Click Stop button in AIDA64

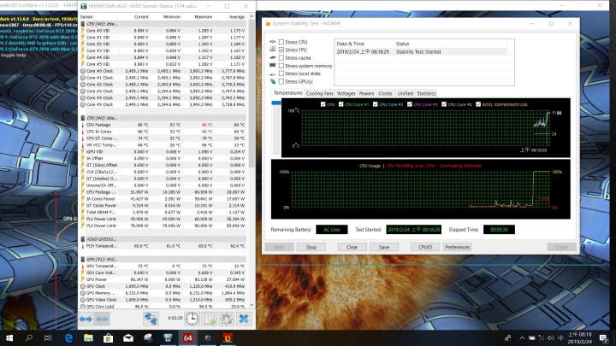pyautogui.click(x=311, y=247)
